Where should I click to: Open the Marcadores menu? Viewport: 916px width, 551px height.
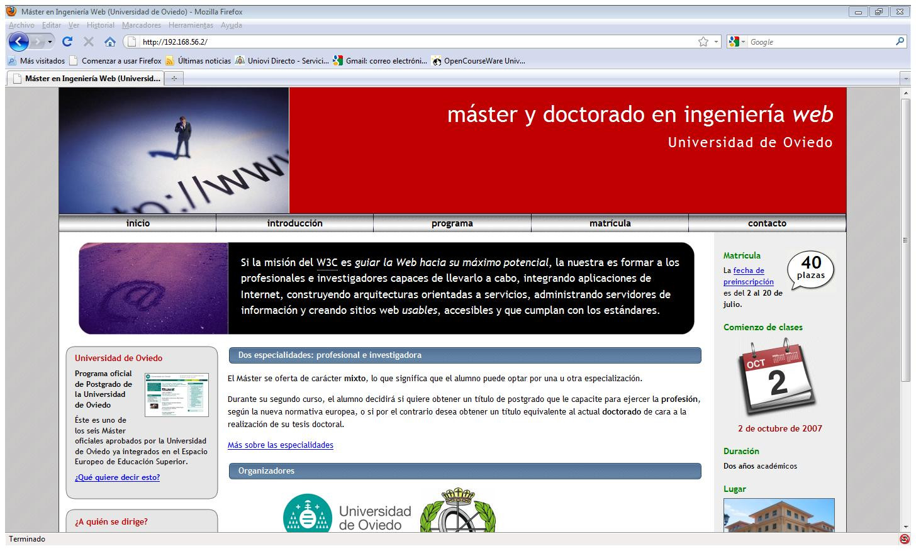(x=142, y=25)
